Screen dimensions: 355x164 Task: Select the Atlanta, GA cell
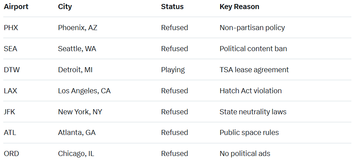77,133
